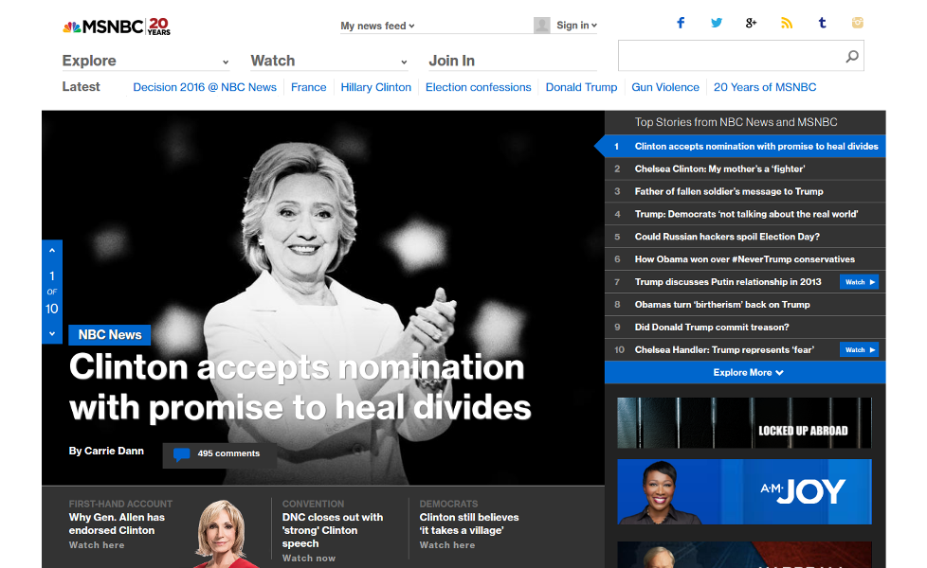Click the magnifying glass search icon
Viewport: 927px width, 568px height.
tap(852, 57)
